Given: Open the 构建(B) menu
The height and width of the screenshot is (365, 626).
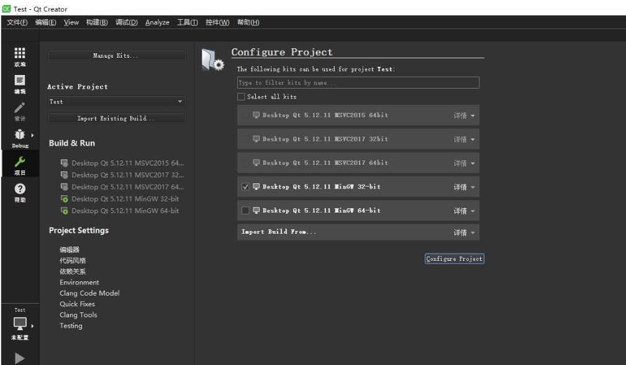Looking at the screenshot, I should pyautogui.click(x=97, y=22).
